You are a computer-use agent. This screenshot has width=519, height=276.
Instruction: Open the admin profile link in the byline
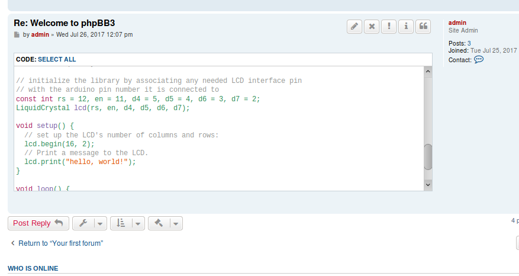point(40,35)
